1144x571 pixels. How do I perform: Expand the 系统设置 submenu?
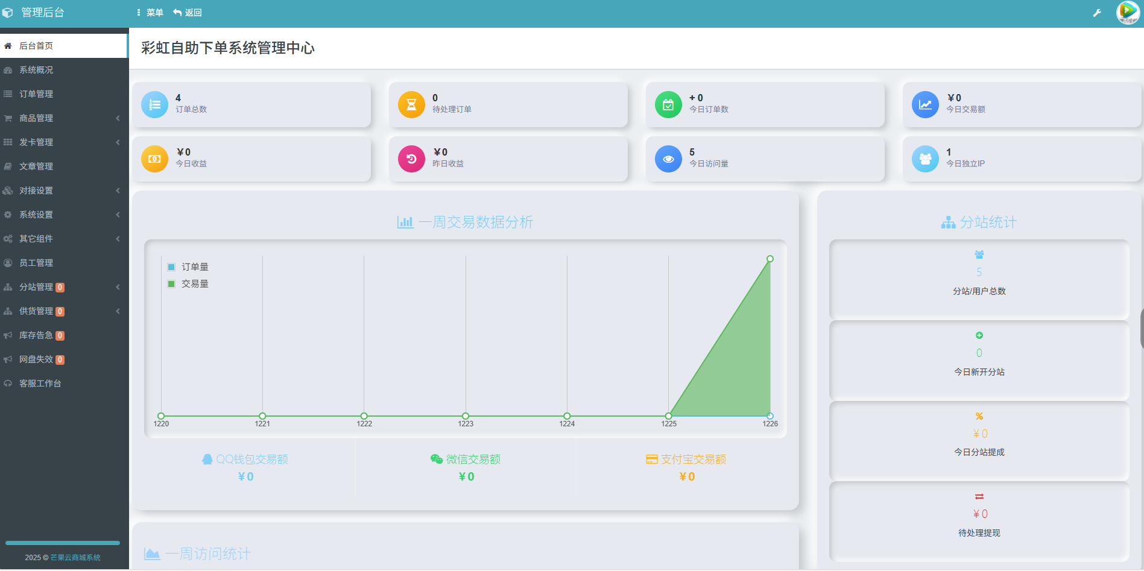(x=37, y=214)
